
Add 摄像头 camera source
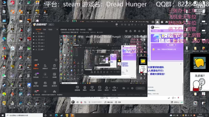pos(85,88)
